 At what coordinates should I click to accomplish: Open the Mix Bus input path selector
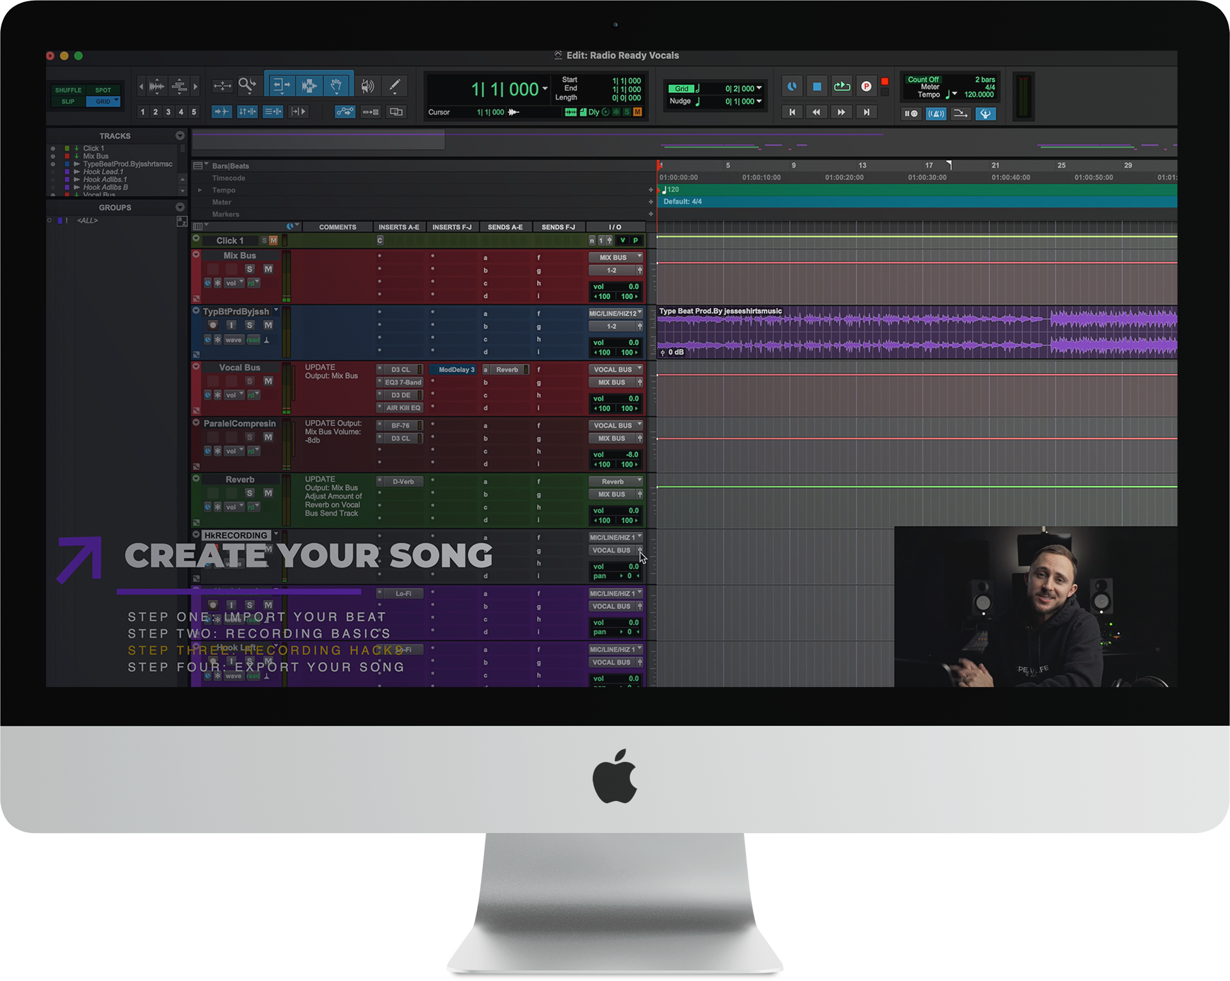pos(615,257)
